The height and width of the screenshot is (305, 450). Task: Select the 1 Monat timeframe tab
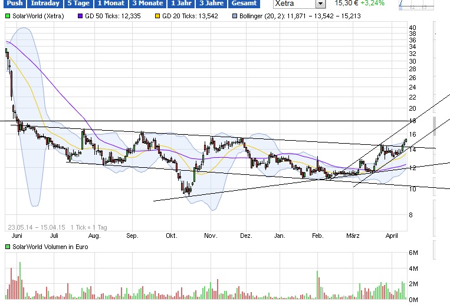click(x=111, y=4)
